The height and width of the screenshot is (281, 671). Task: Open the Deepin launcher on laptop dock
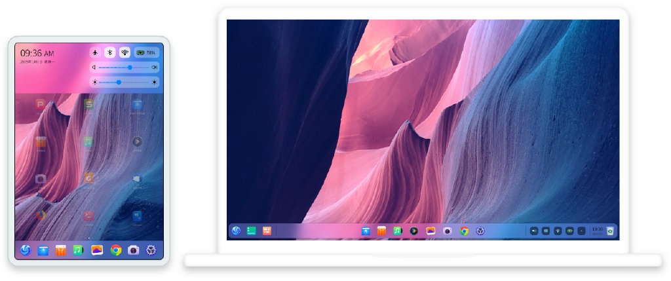(236, 231)
